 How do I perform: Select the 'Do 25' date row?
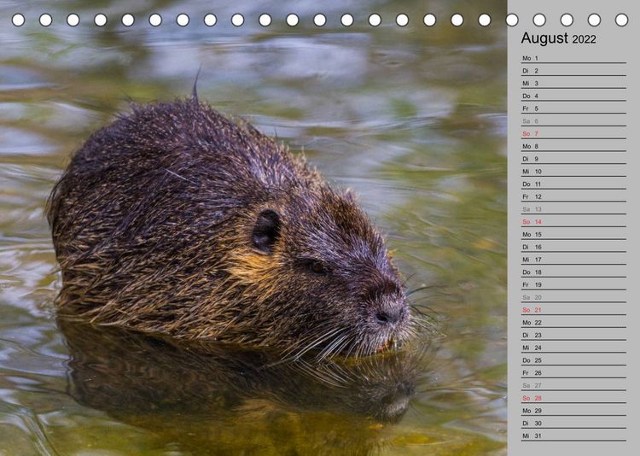click(573, 360)
